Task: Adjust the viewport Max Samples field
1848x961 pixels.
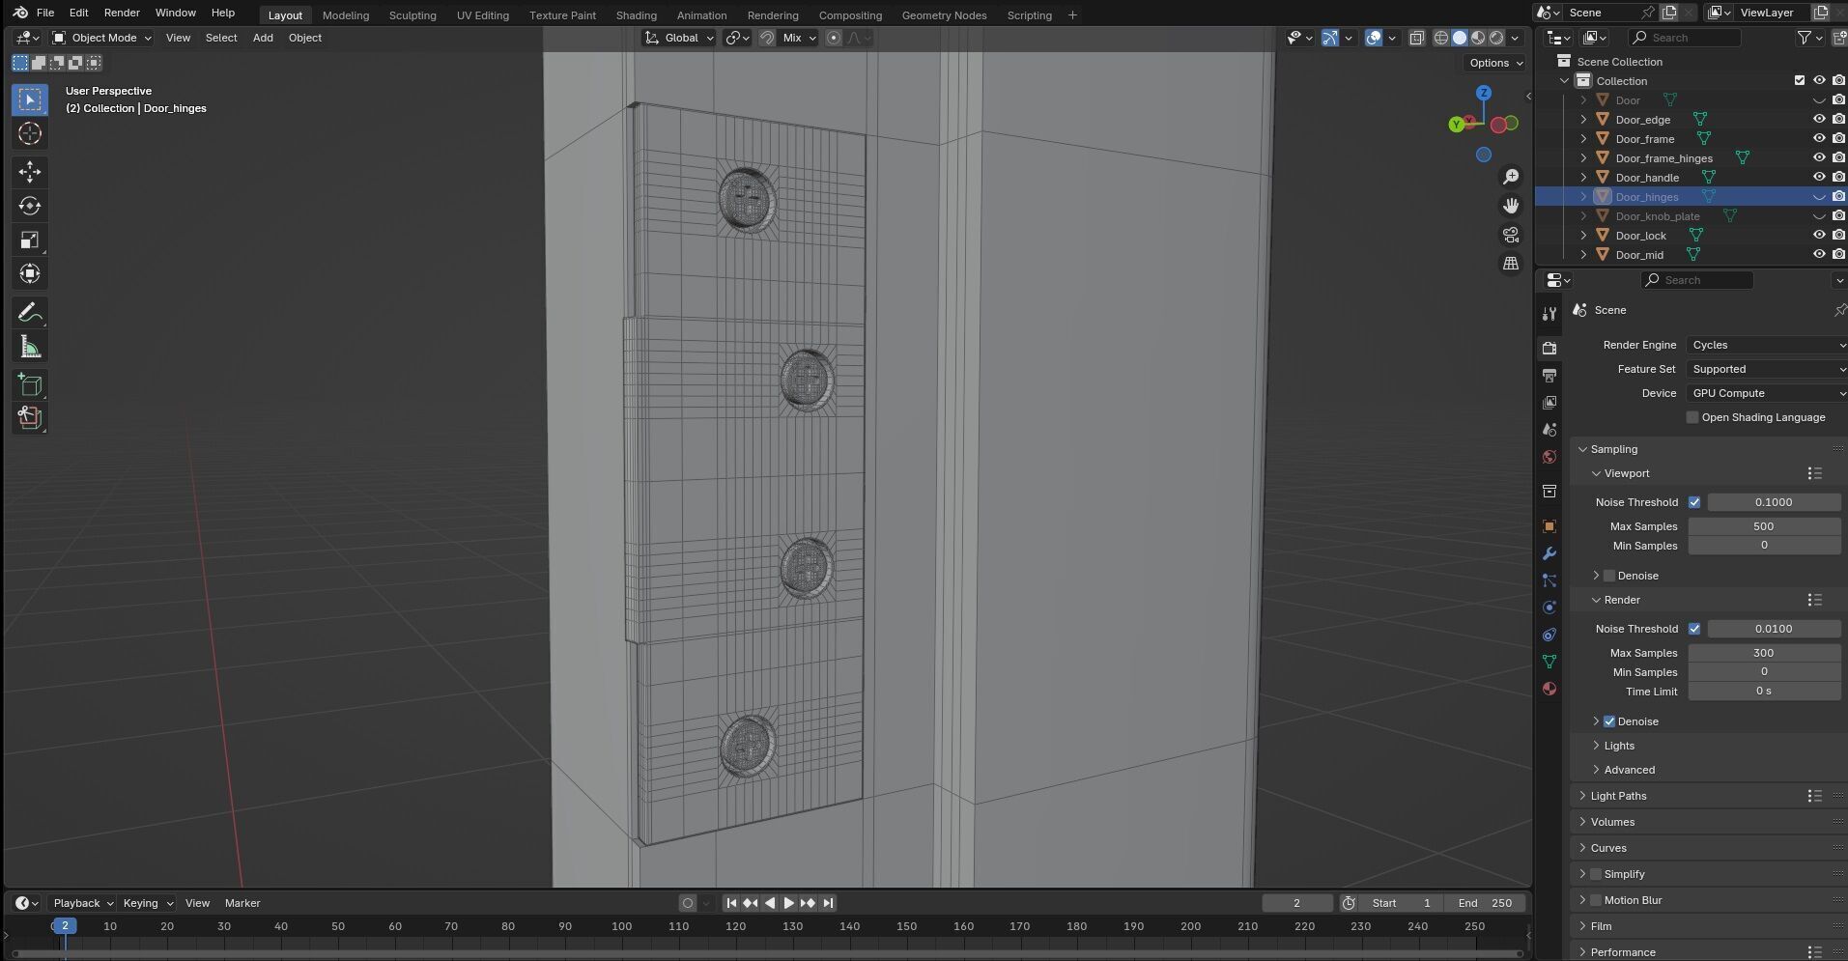Action: [x=1764, y=526]
